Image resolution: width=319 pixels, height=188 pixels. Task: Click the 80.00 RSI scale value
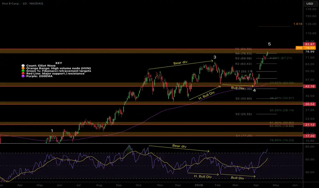tap(310, 147)
